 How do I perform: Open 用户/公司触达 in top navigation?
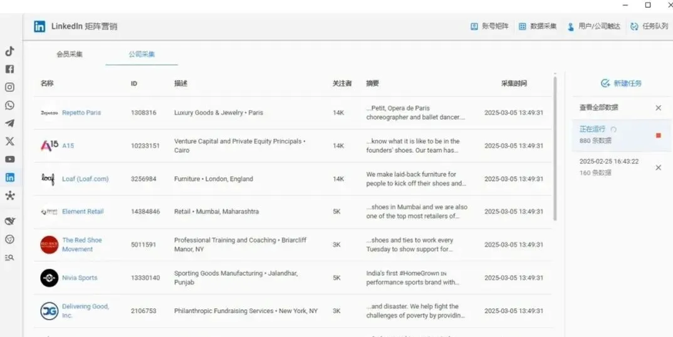click(593, 26)
